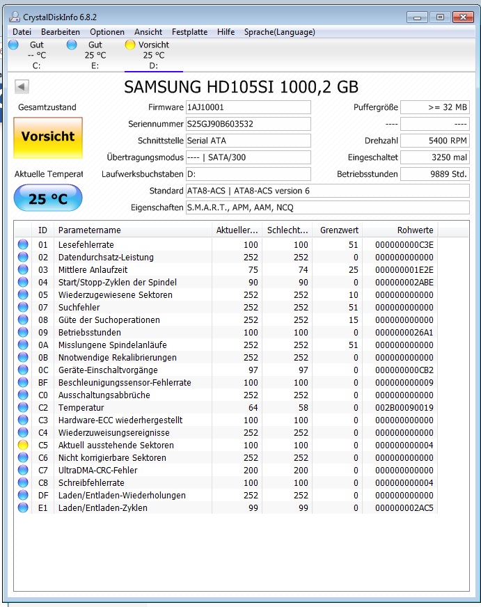The image size is (481, 607).
Task: Click the CrystalDiskInfo title bar icon
Action: click(15, 17)
